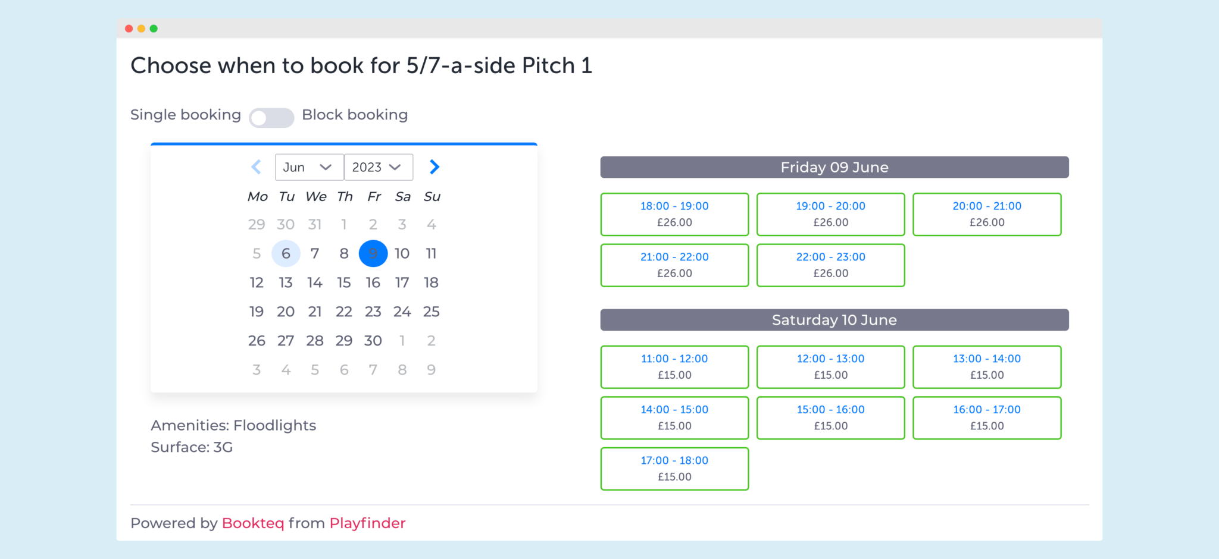Click the next month arrow
This screenshot has width=1219, height=559.
click(434, 167)
